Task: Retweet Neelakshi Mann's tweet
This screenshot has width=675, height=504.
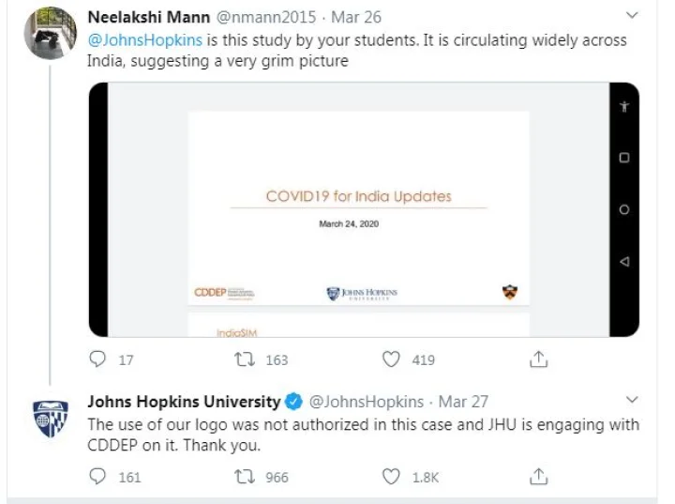Action: pyautogui.click(x=245, y=359)
